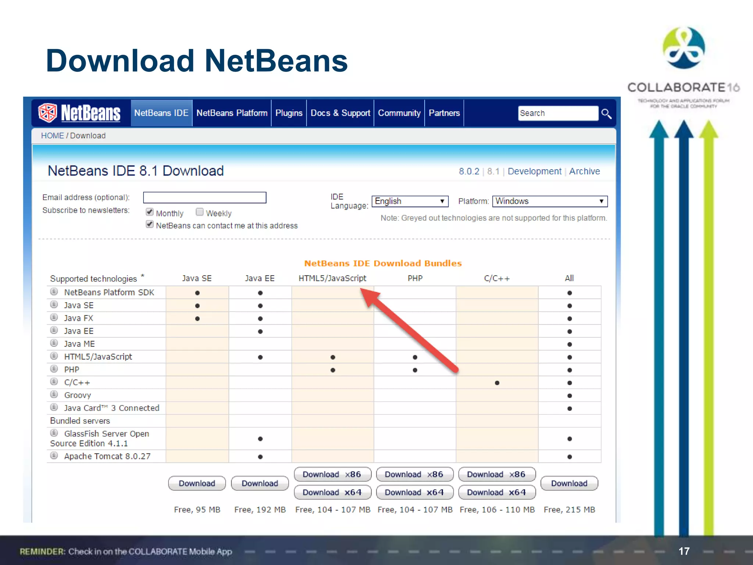Click Download x86 for C/C++ bundle
Viewport: 753px width, 565px height.
[497, 475]
